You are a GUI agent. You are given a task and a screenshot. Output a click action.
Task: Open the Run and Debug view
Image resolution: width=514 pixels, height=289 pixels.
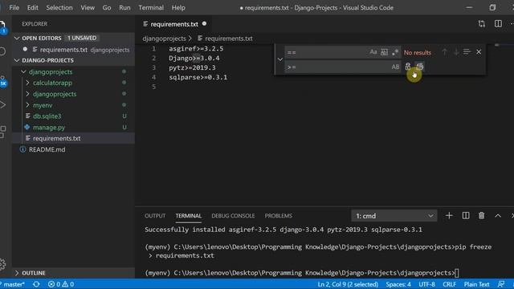click(x=2, y=105)
